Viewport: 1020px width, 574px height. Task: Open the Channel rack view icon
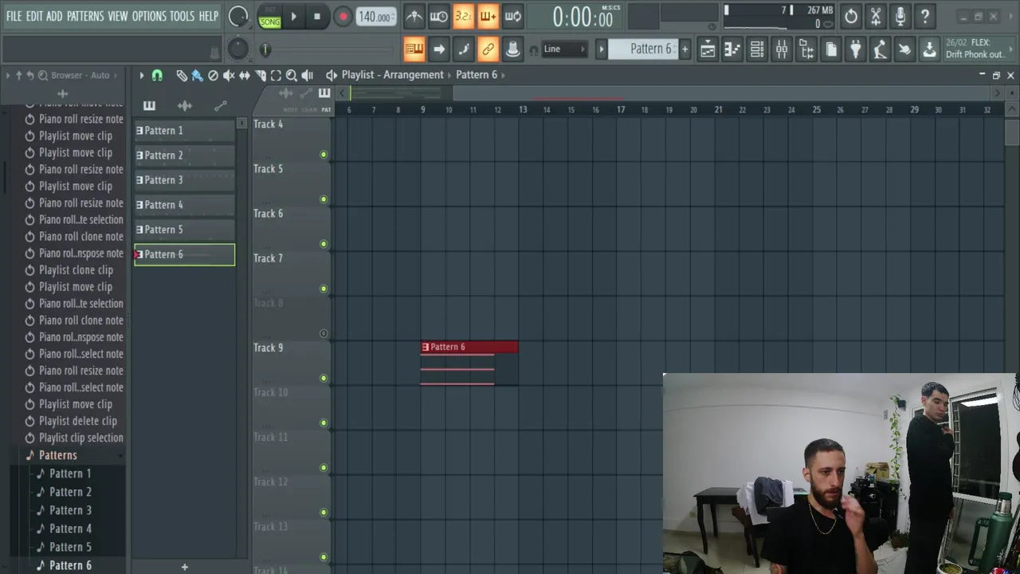tap(757, 49)
